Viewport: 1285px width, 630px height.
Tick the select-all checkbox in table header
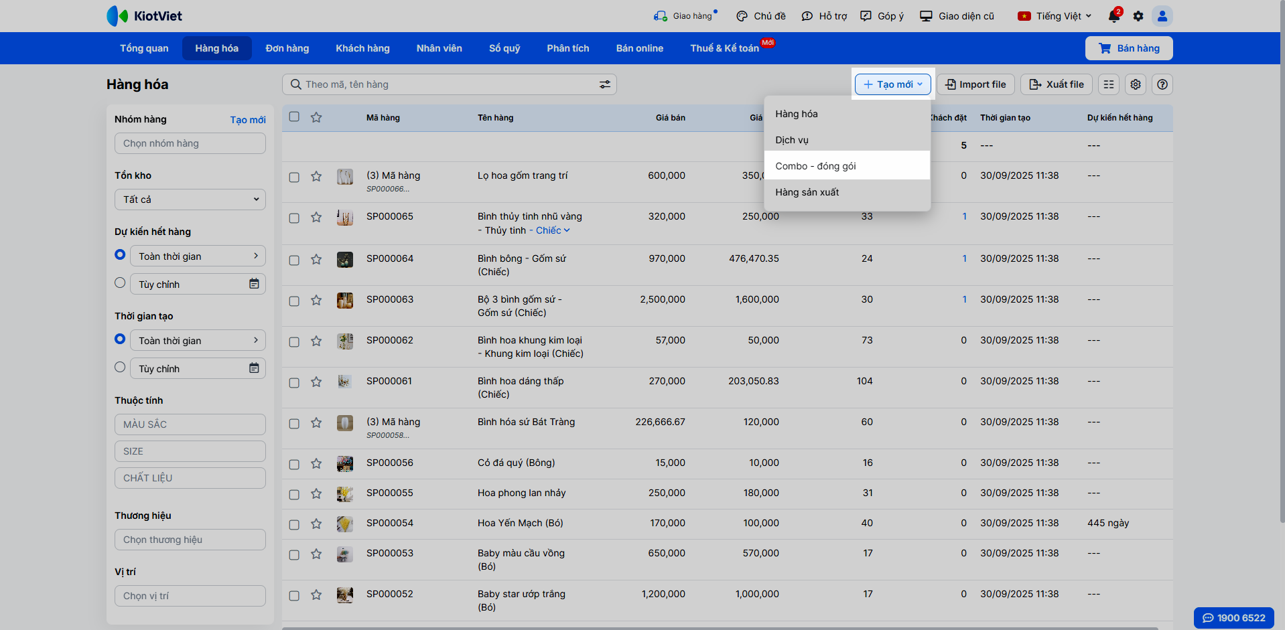tap(294, 116)
